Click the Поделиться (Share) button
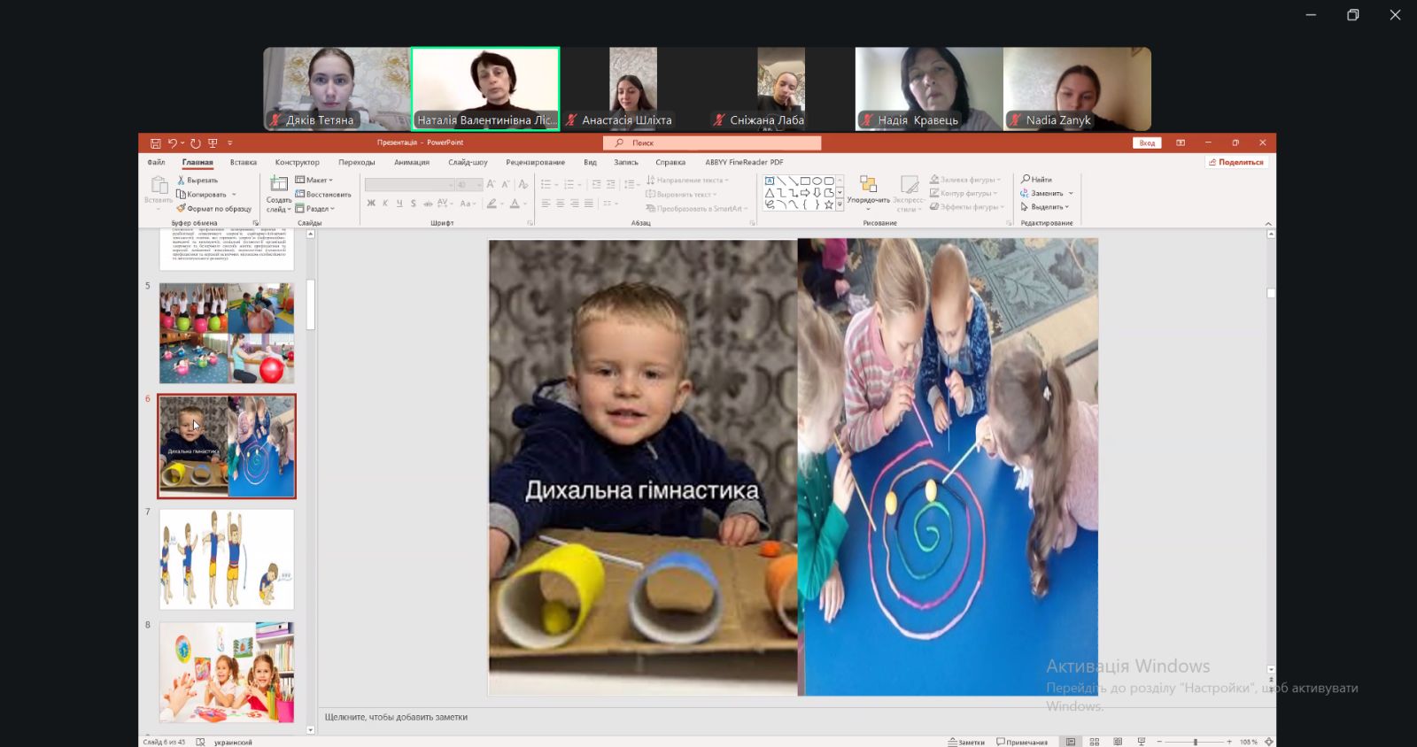The image size is (1417, 747). click(x=1235, y=162)
